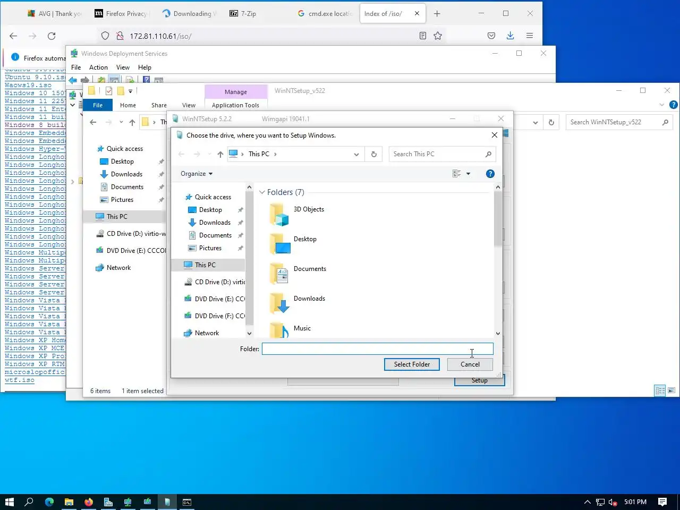Click the Firefox downloads arrow icon
Viewport: 680px width, 510px height.
pos(510,36)
